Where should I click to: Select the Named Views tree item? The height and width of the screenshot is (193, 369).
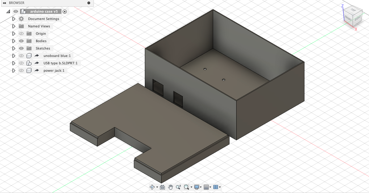[39, 26]
